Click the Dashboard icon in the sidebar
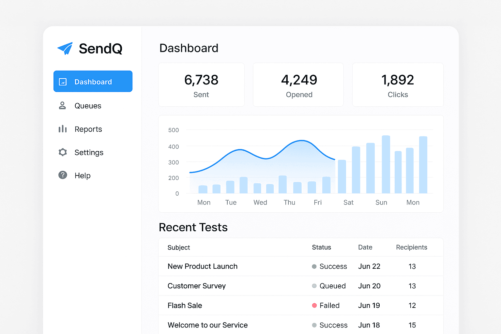 click(x=63, y=82)
